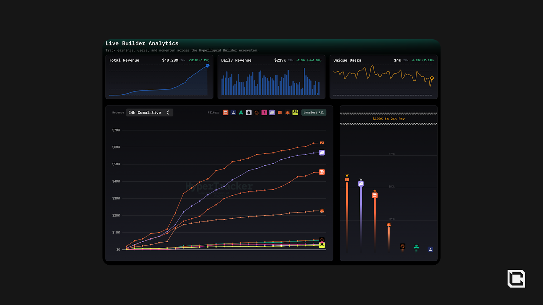Click the black droplet filter icon
This screenshot has height=305, width=543.
coord(249,113)
